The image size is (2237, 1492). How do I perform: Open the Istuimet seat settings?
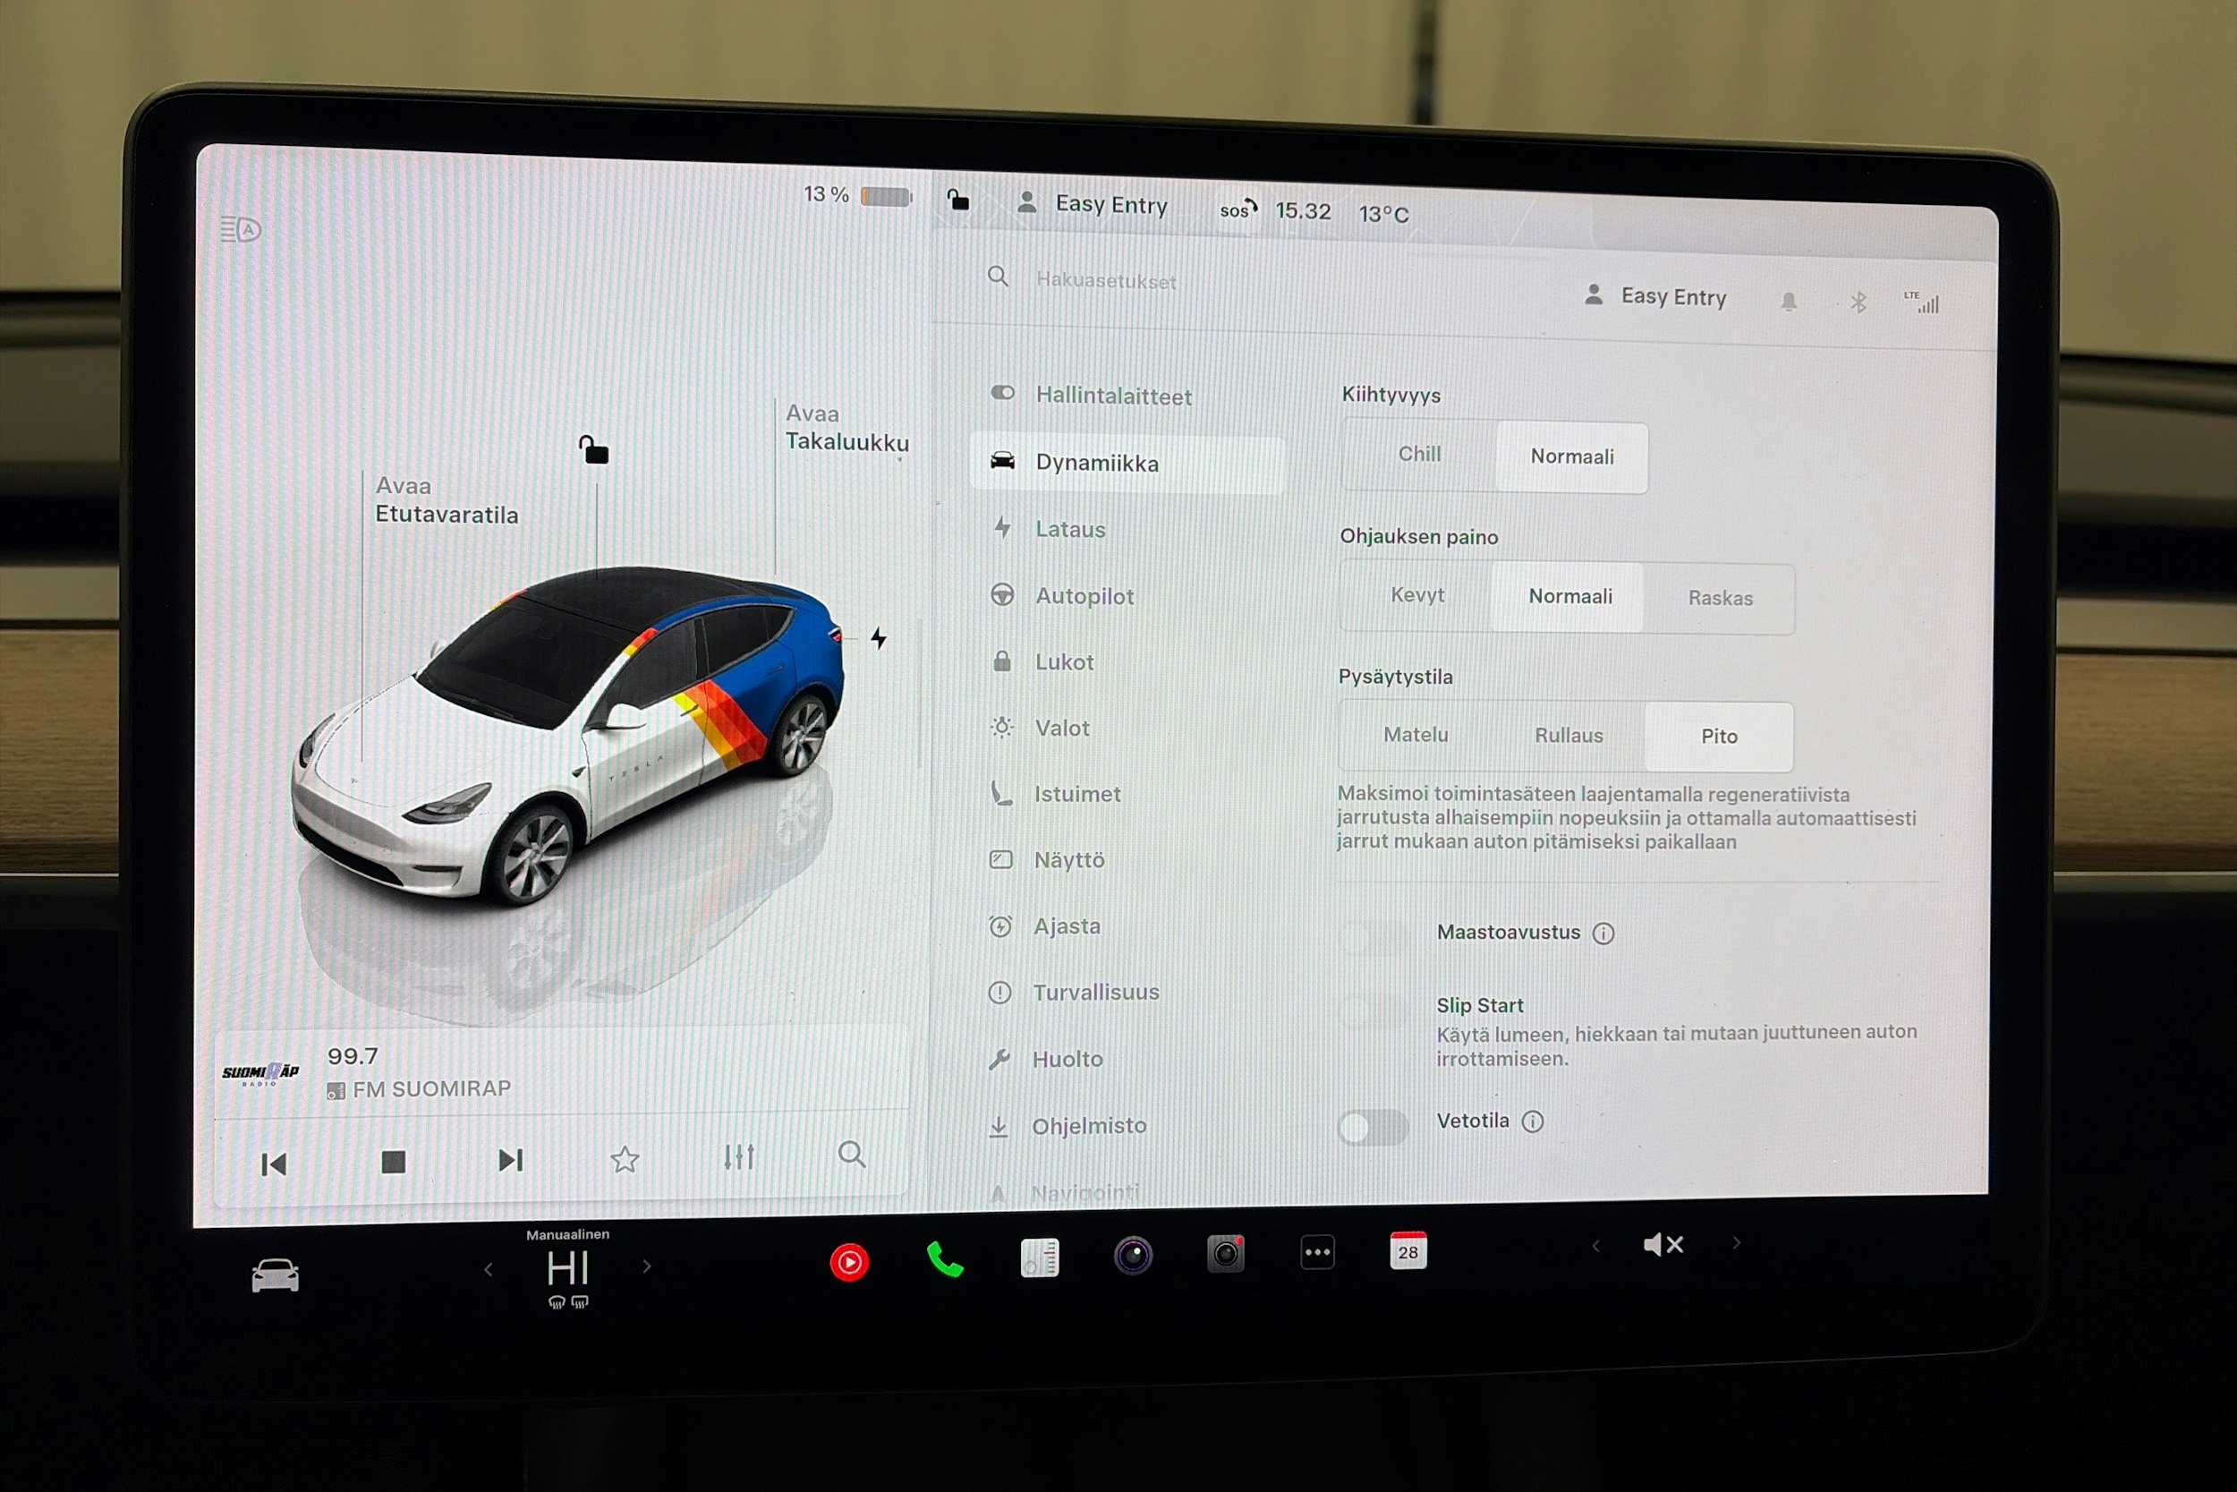[1076, 794]
